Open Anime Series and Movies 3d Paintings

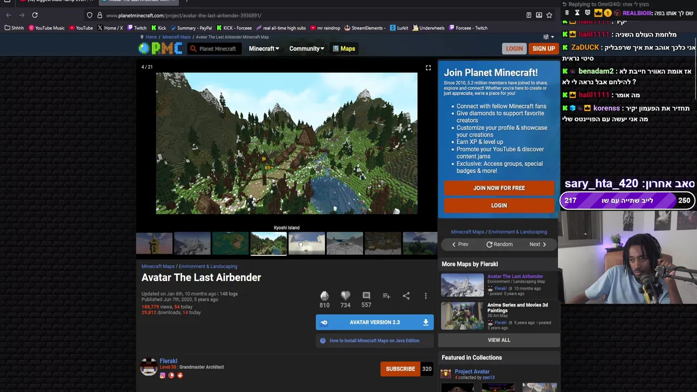[x=517, y=308]
